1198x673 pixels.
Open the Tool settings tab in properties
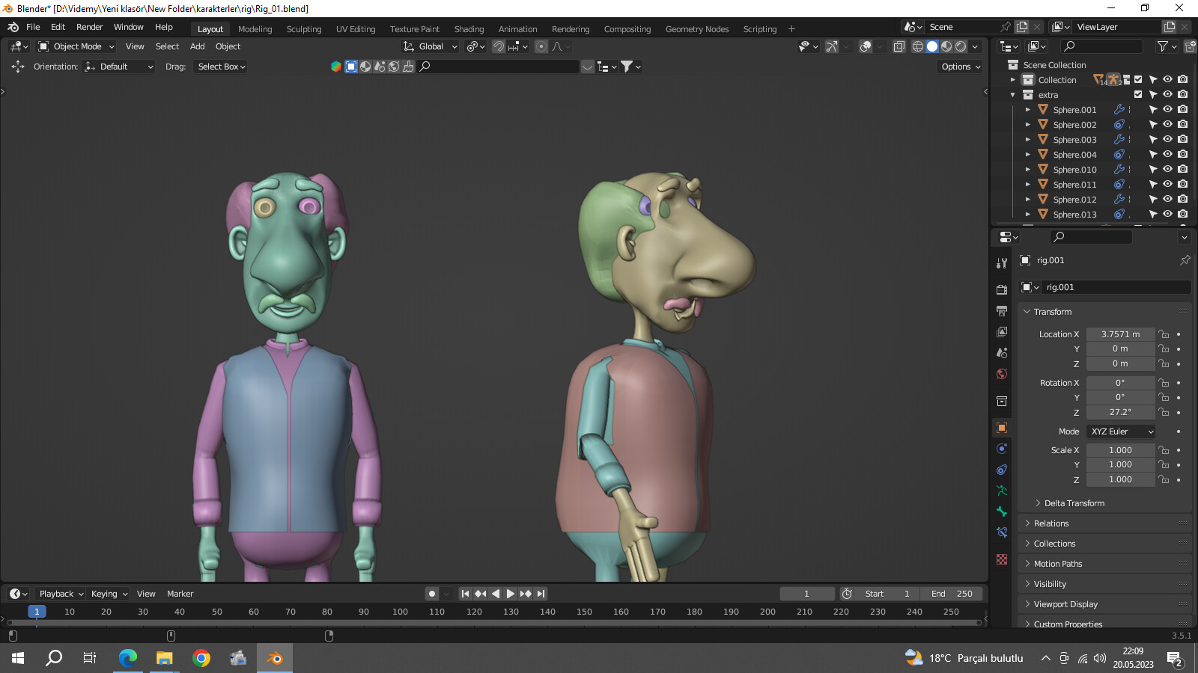1002,262
